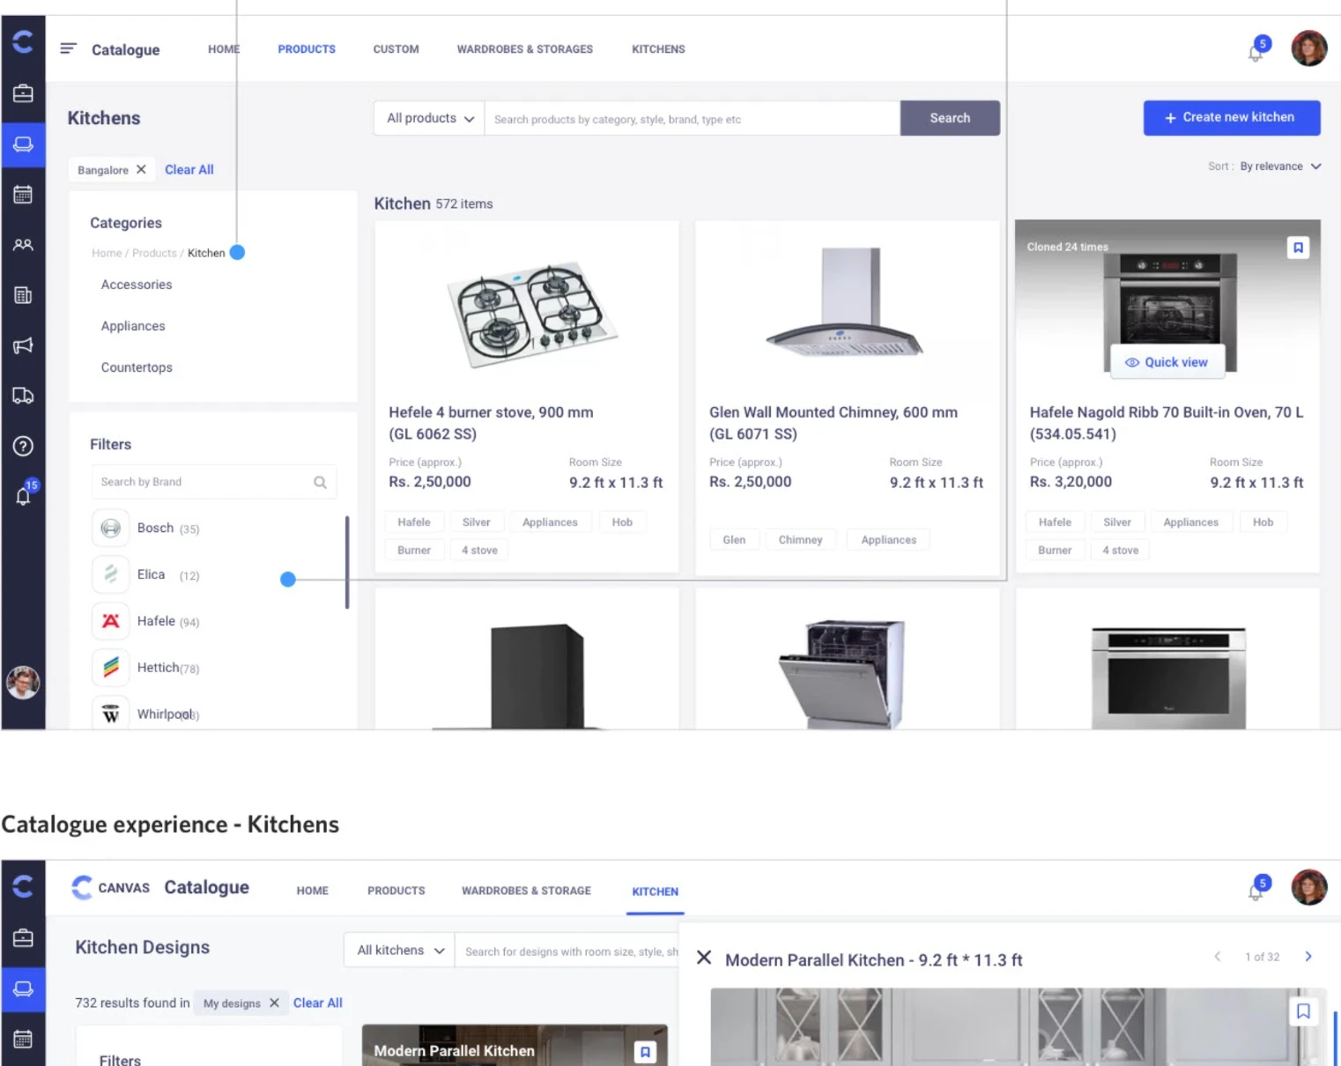Open the hamburger menu beside Catalogue
1341x1066 pixels.
pyautogui.click(x=68, y=48)
